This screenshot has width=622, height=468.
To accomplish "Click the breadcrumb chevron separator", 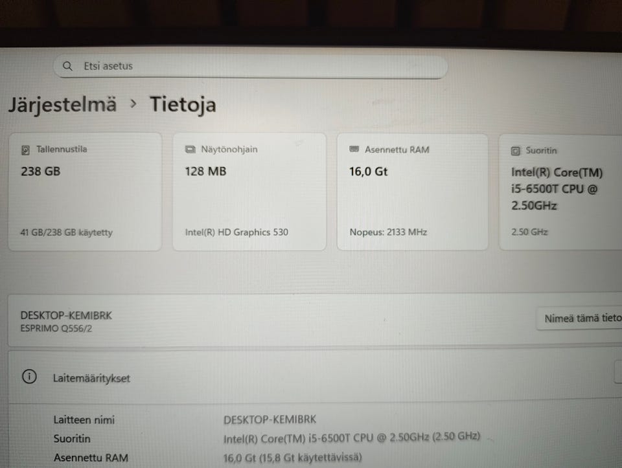I will point(133,104).
